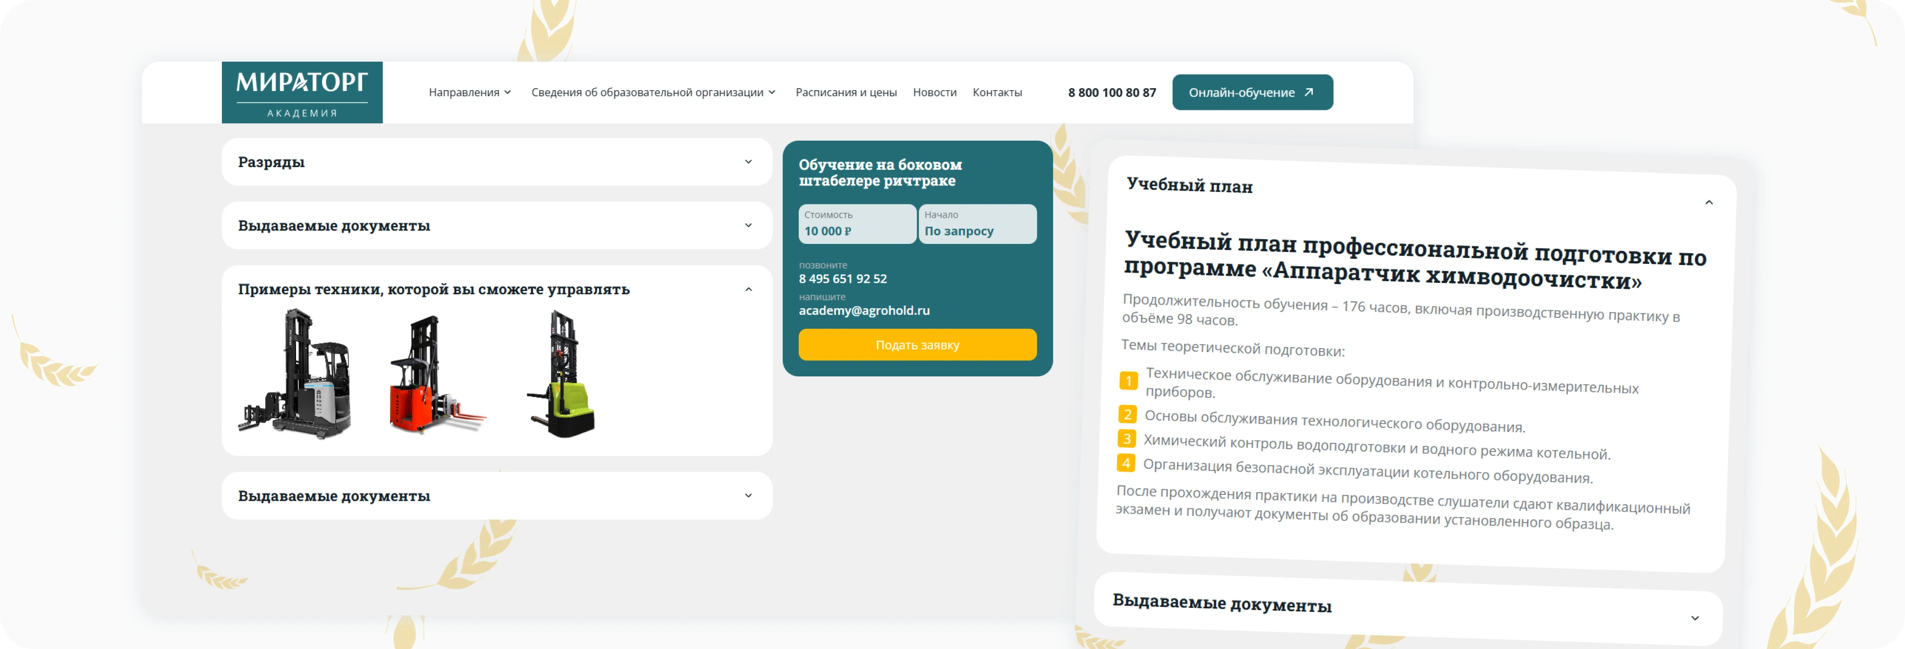Call number 8 800 100 80 87
The width and height of the screenshot is (1905, 649).
(1111, 92)
